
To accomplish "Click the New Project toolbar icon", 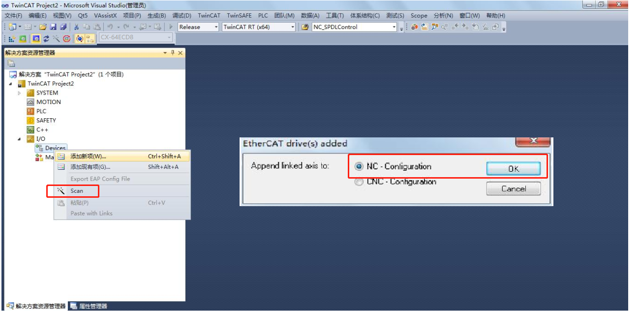I will 12,27.
